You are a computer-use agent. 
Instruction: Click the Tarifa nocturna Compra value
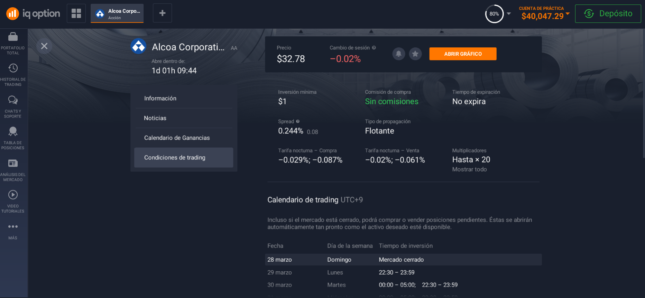[x=310, y=160]
